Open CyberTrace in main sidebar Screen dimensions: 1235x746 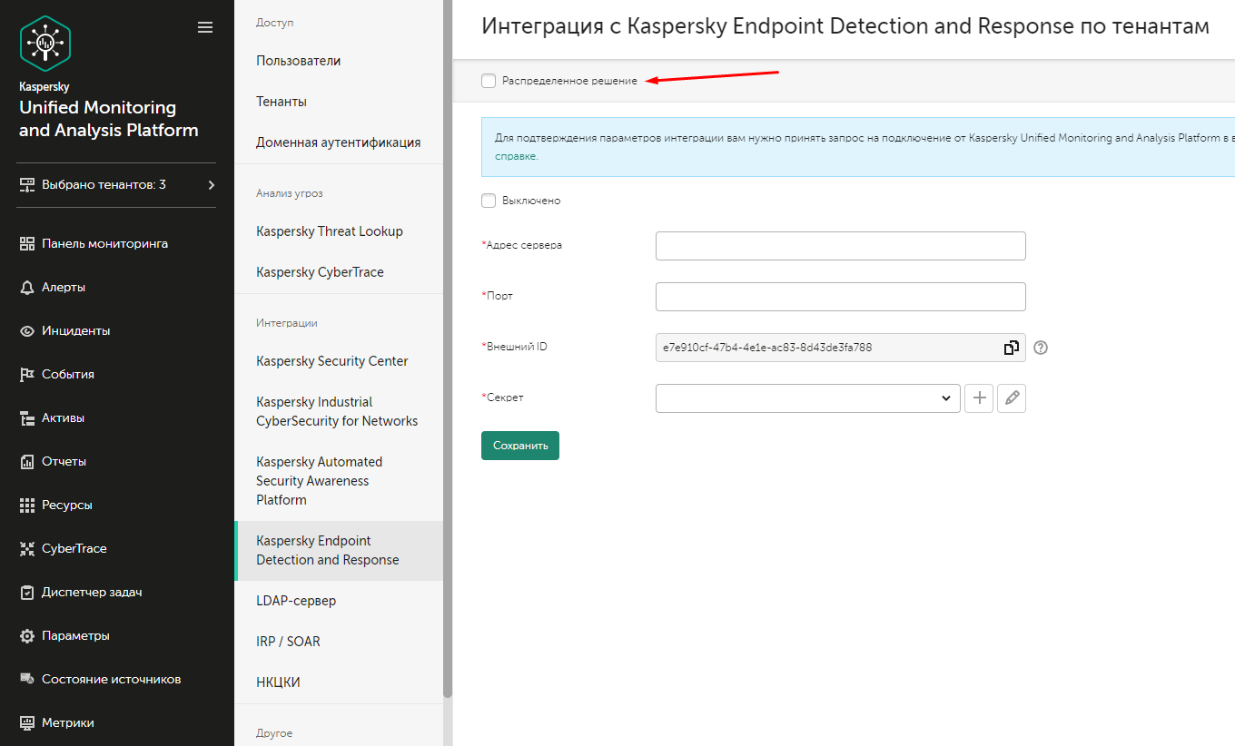coord(74,548)
